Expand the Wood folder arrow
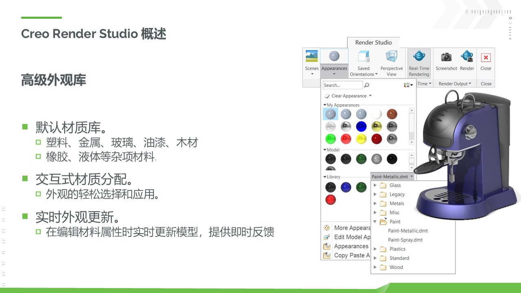 [375, 267]
